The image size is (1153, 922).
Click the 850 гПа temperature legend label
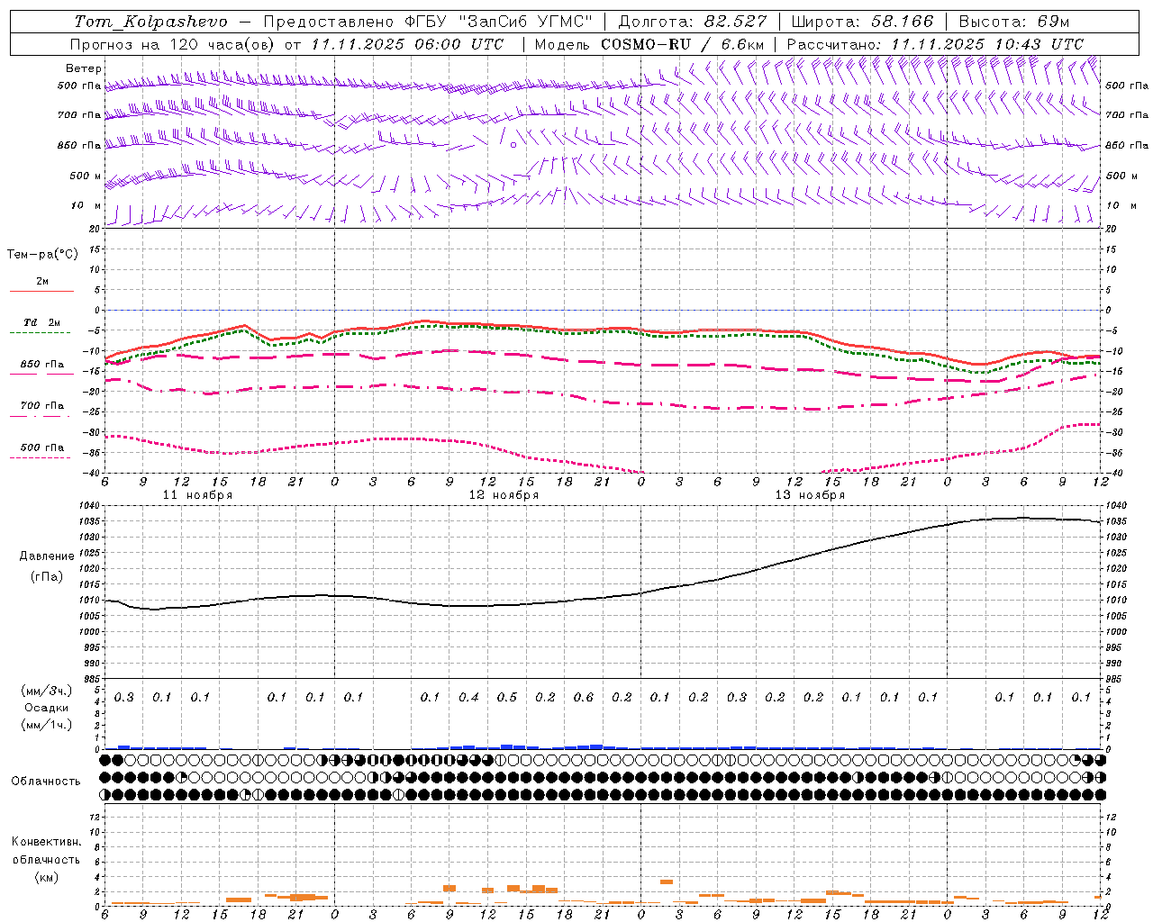42,365
